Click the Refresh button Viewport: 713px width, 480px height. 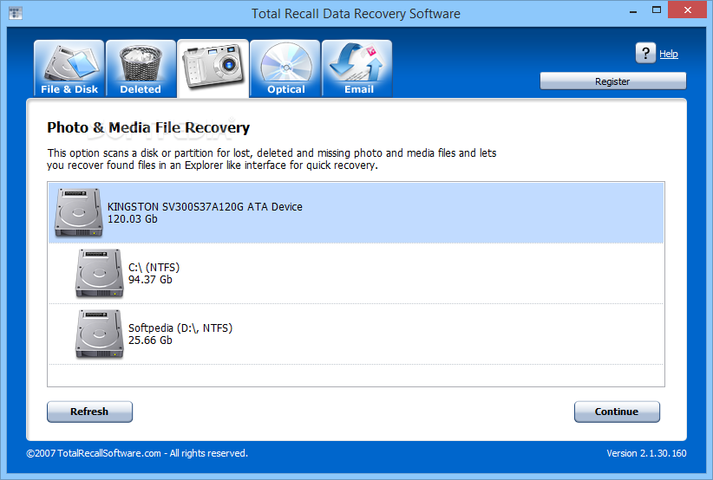[x=89, y=412]
